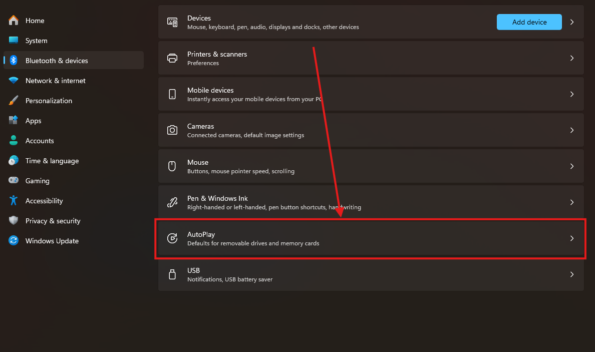Click 'Notifications, USB battery saver' text

point(230,279)
